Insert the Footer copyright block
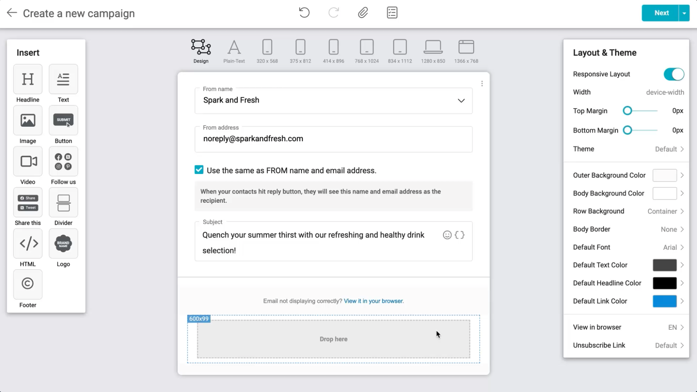Image resolution: width=697 pixels, height=392 pixels. click(28, 284)
